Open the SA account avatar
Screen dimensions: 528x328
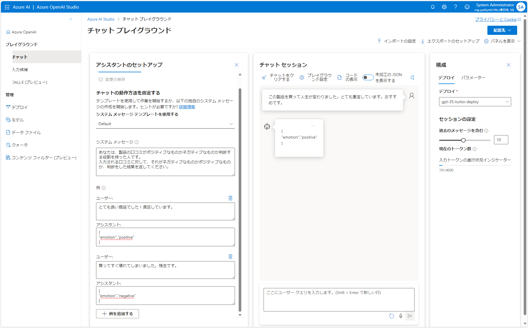[x=521, y=7]
